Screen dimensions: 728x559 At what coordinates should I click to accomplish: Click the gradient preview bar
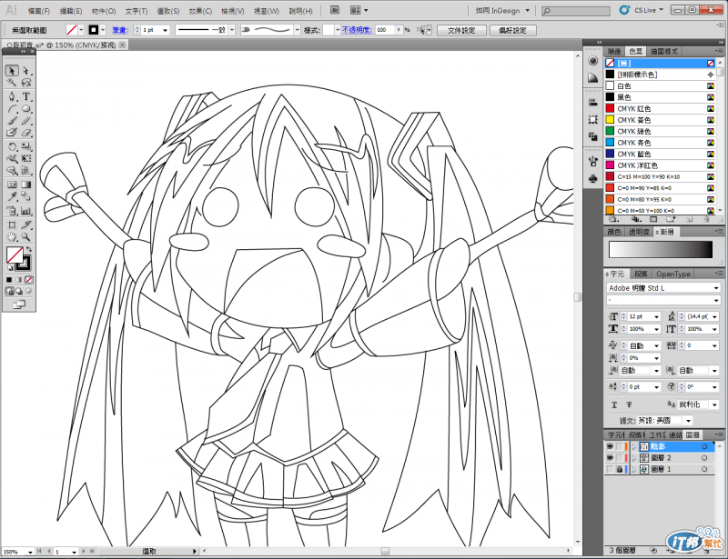[x=661, y=250]
